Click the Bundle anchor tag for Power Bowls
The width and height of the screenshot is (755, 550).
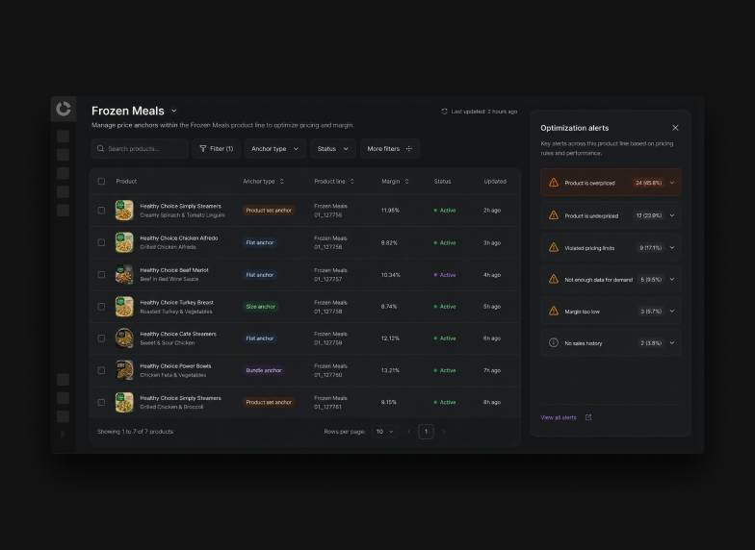[x=264, y=370]
